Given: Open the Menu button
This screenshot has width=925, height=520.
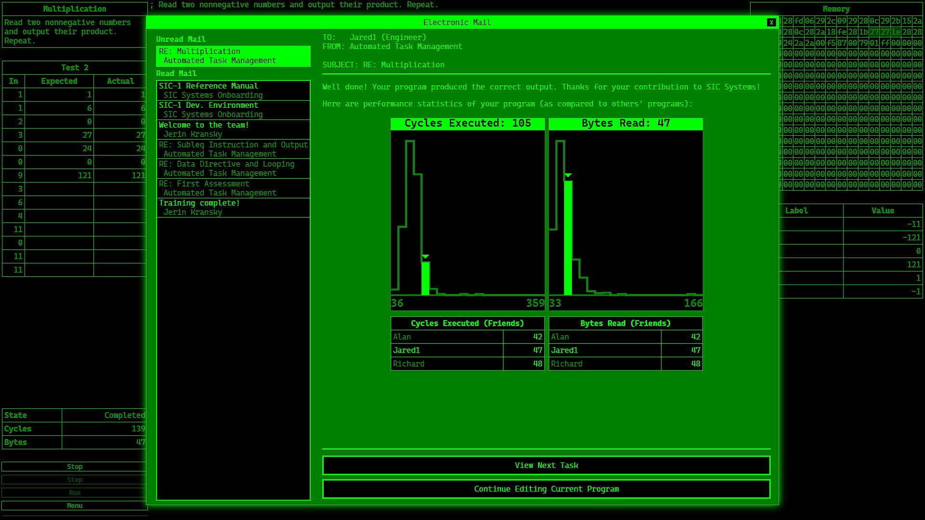Looking at the screenshot, I should (x=75, y=506).
